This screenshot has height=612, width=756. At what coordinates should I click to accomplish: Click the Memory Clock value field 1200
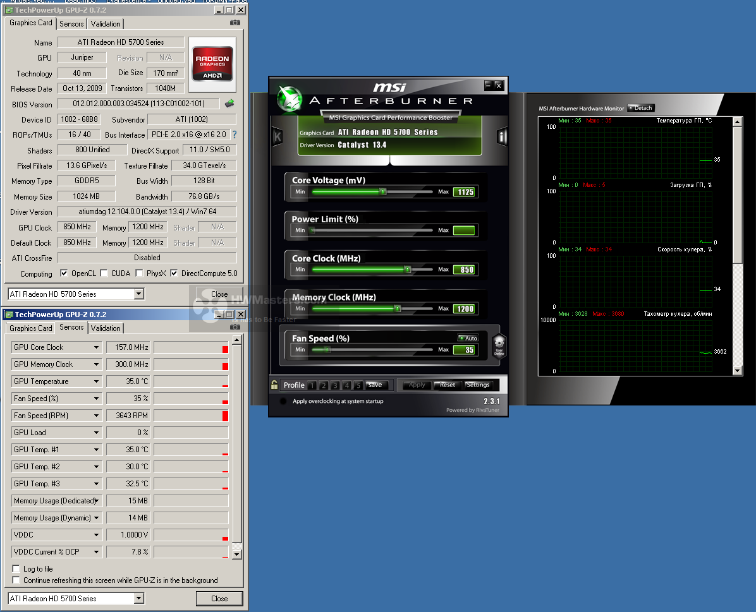click(x=465, y=308)
